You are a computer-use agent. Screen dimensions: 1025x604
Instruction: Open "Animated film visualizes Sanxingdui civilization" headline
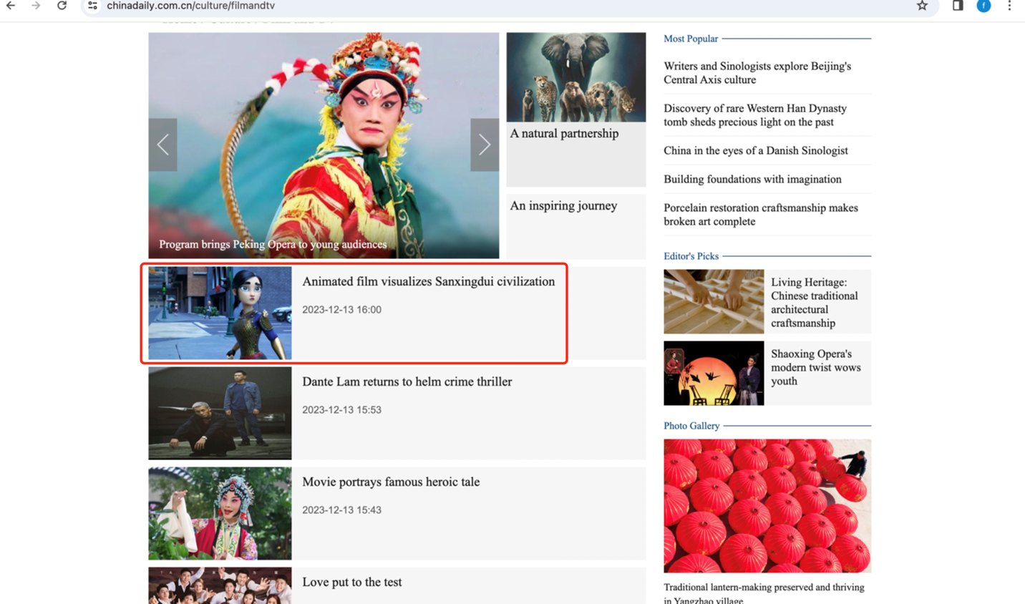429,281
